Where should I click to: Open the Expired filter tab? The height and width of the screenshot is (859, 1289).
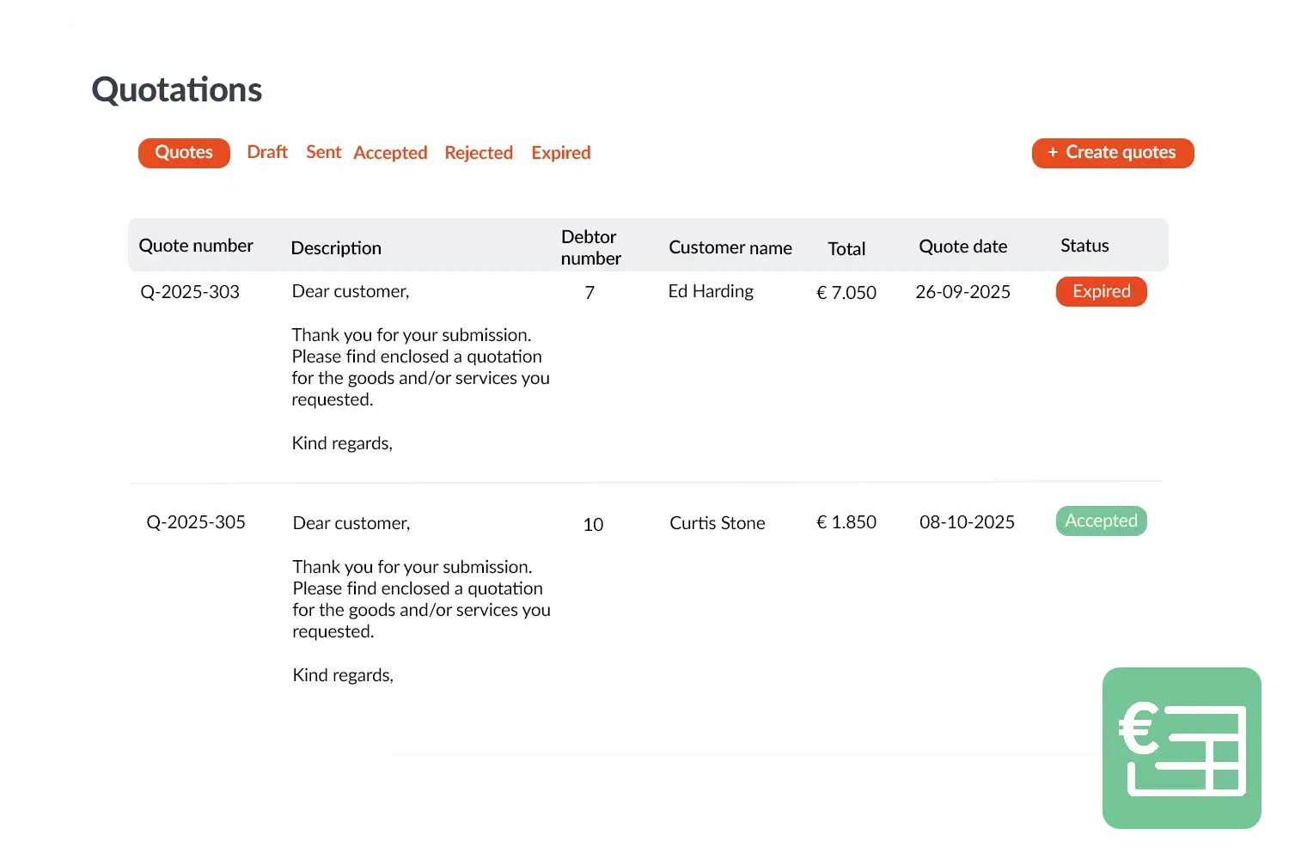coord(561,153)
